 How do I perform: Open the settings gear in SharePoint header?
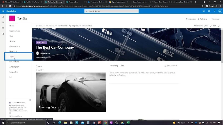(x=209, y=11)
